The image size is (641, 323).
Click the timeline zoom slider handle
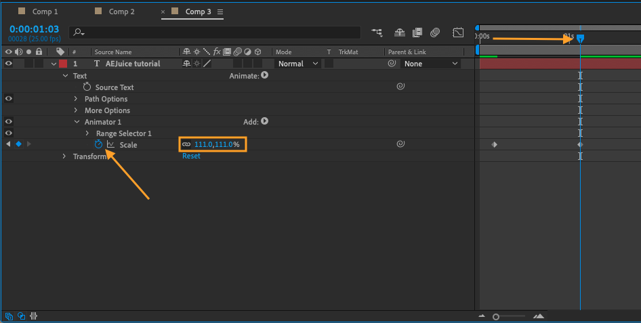(496, 316)
